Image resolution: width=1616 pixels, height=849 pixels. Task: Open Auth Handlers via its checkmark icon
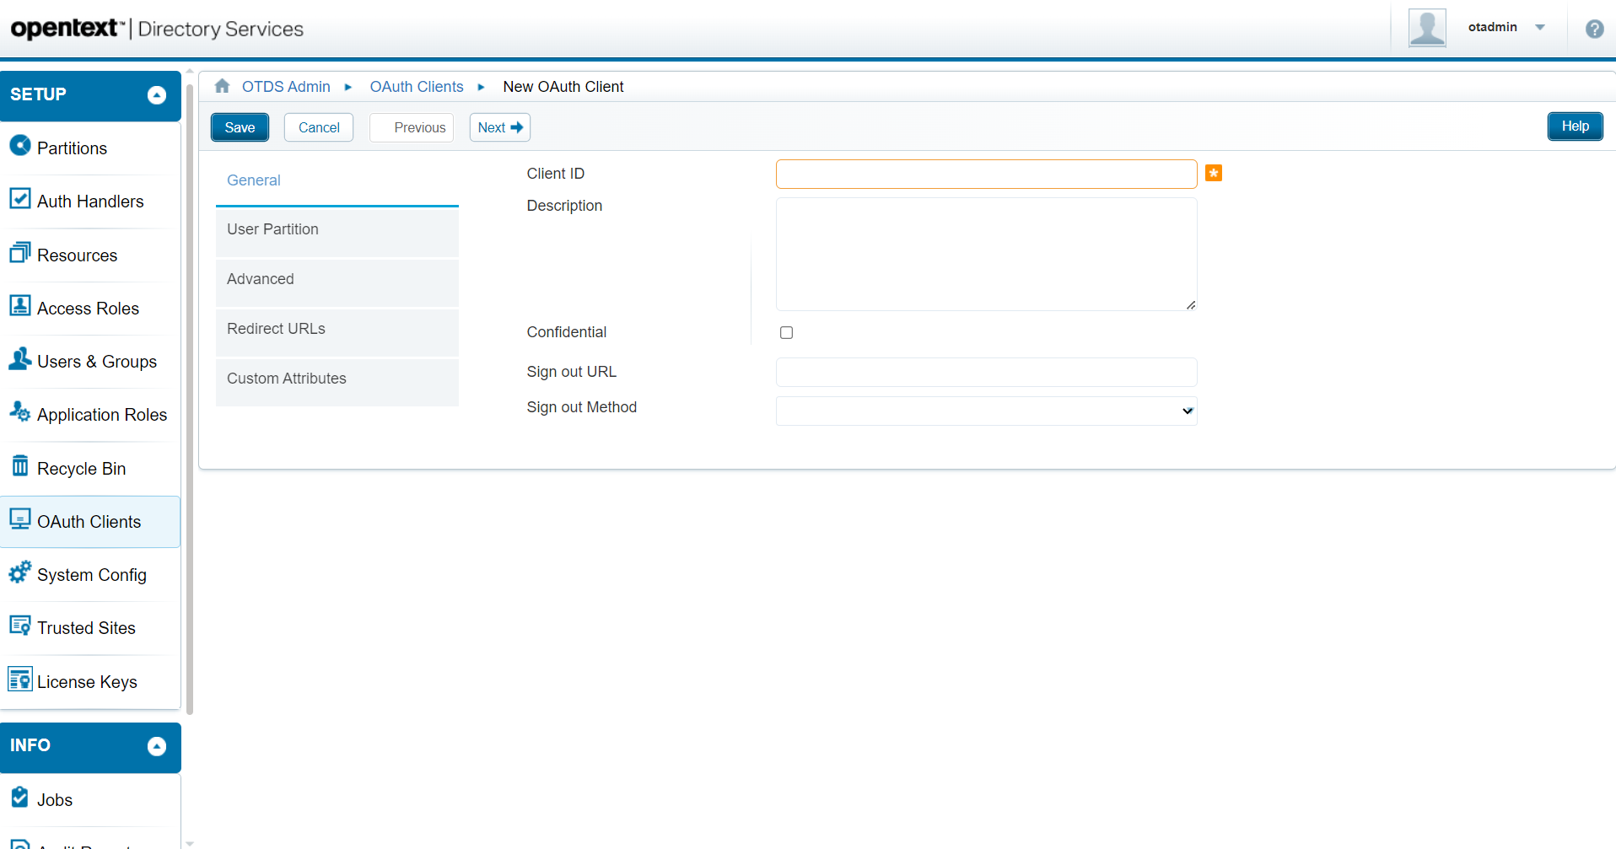20,199
